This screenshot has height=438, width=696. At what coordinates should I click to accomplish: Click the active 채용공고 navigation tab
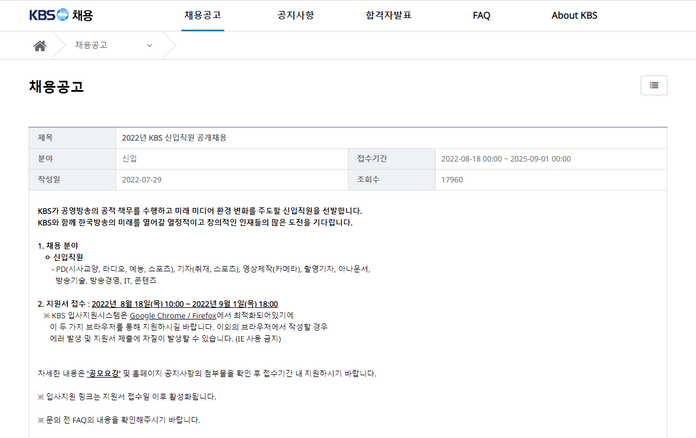point(202,15)
